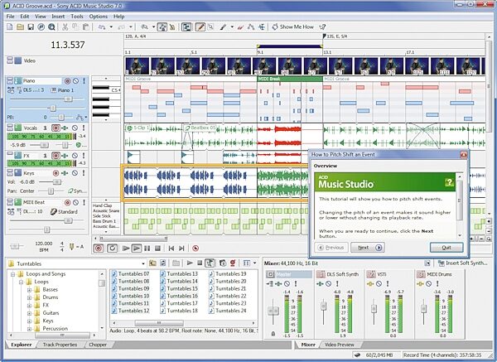Expand the Drums folder node
The width and height of the screenshot is (497, 362).
pos(29,297)
